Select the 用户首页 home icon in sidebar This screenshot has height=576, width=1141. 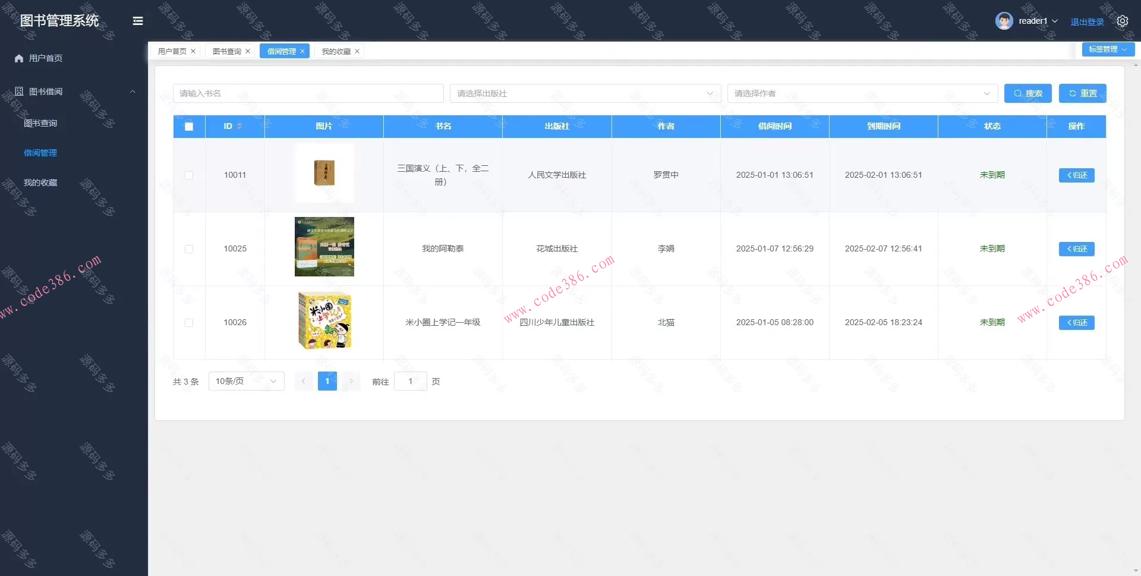17,58
